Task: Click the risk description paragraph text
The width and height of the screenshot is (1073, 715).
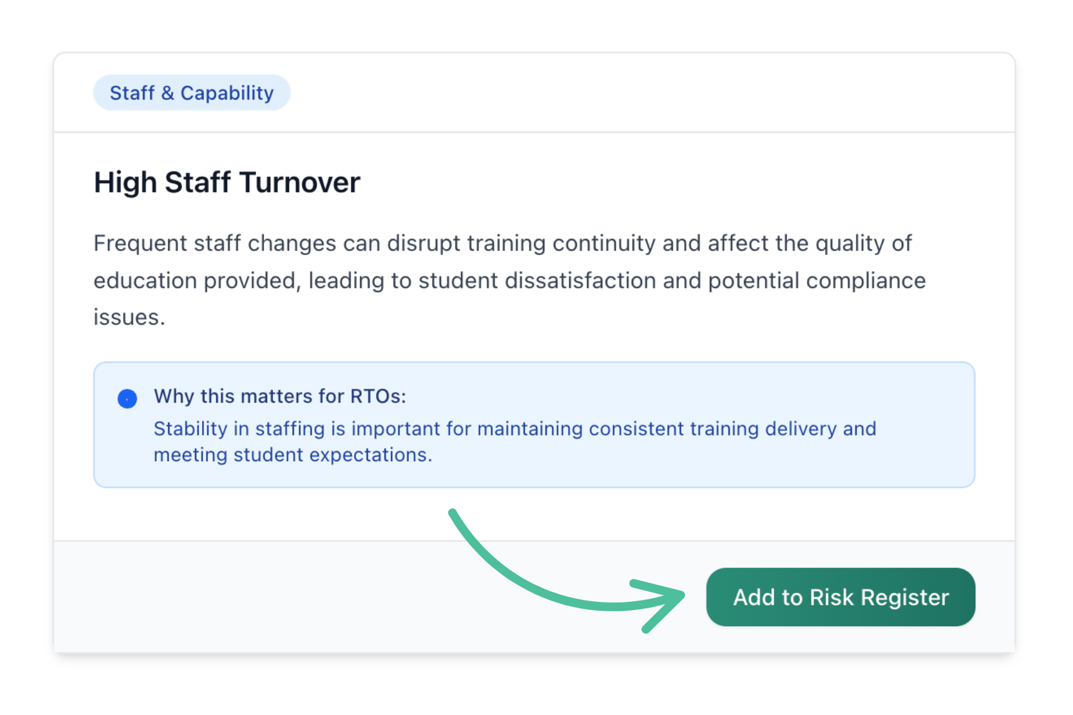Action: (507, 280)
